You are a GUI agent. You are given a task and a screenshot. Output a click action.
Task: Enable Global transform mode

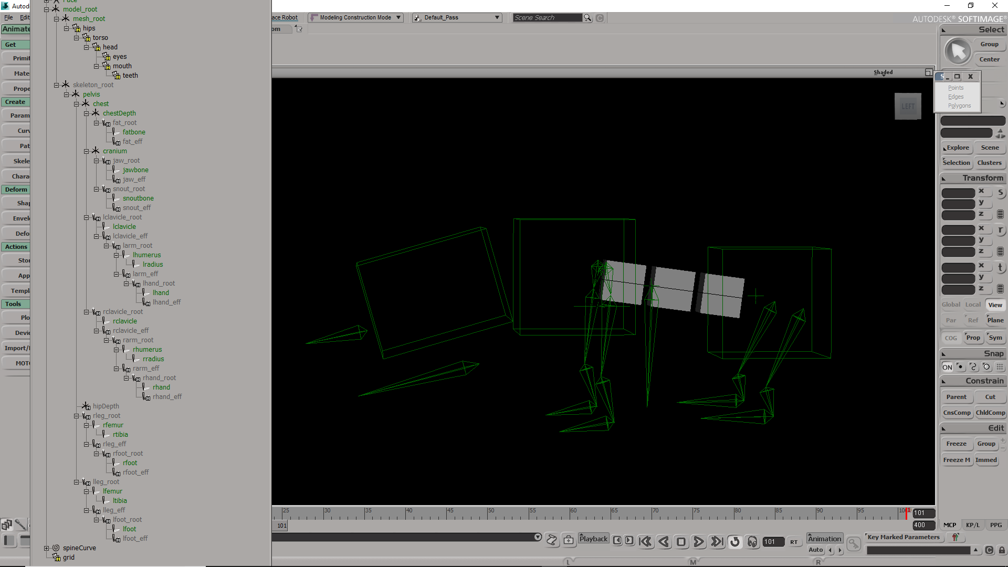[951, 304]
